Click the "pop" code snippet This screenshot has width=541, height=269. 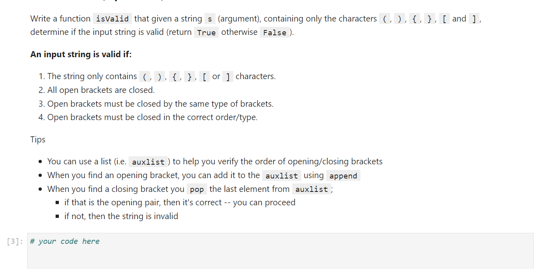(197, 189)
